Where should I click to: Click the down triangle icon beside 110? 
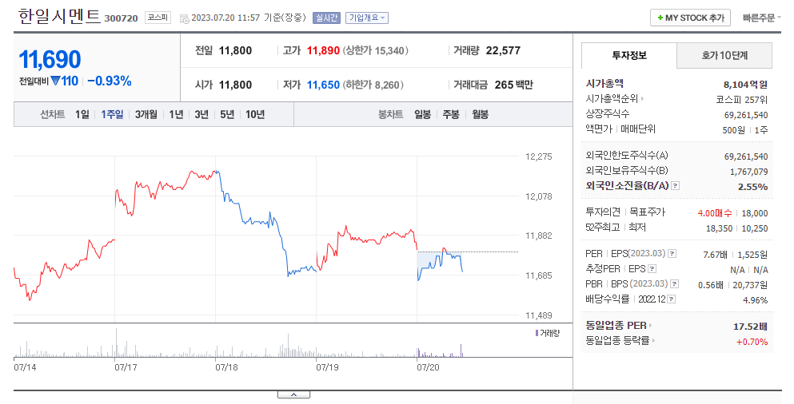[55, 81]
